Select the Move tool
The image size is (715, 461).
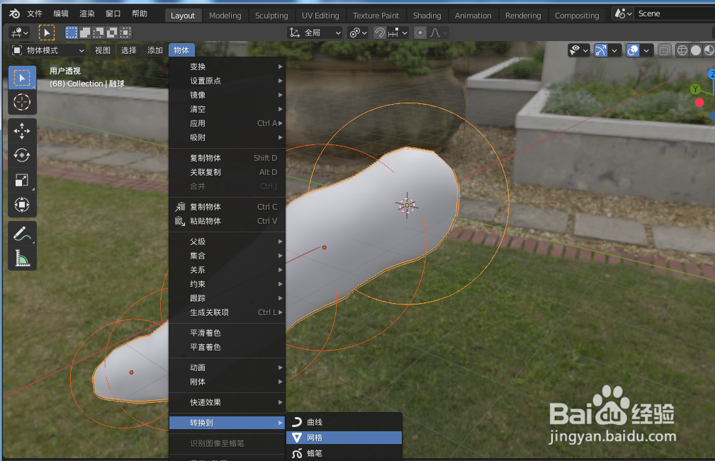tap(22, 130)
